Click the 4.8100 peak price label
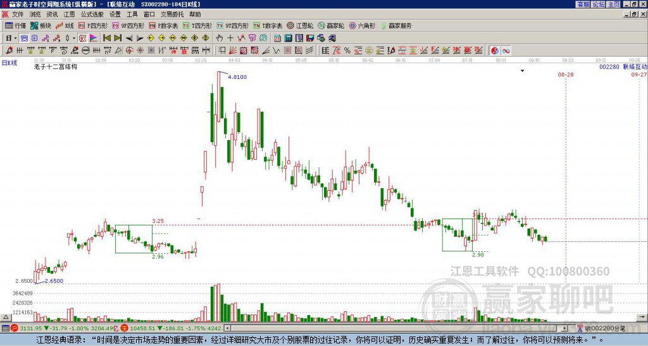The width and height of the screenshot is (648, 346). click(x=237, y=77)
